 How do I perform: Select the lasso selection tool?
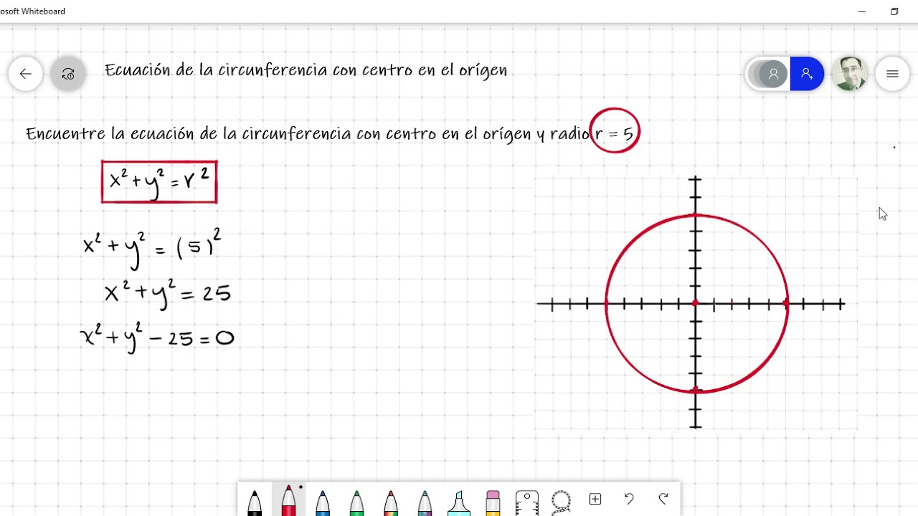[x=561, y=501]
